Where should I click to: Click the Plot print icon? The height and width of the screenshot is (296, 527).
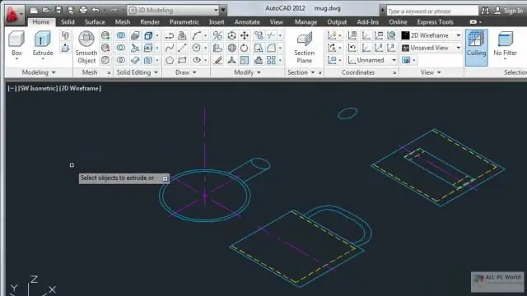click(x=83, y=10)
